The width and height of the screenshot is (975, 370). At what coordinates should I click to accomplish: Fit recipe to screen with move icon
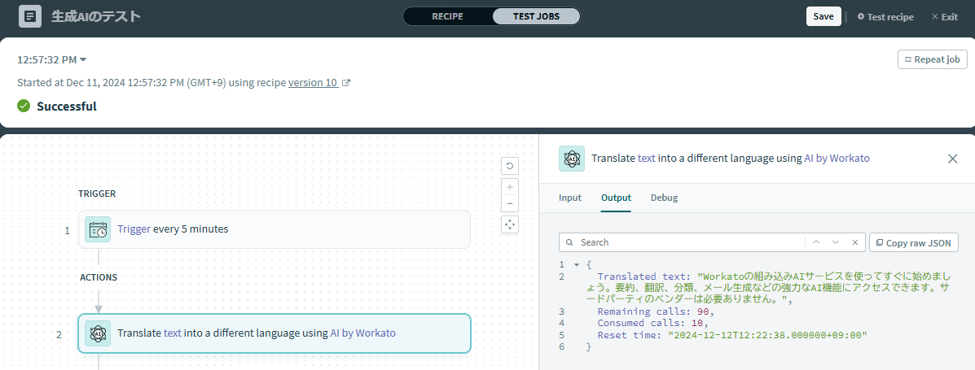(510, 224)
